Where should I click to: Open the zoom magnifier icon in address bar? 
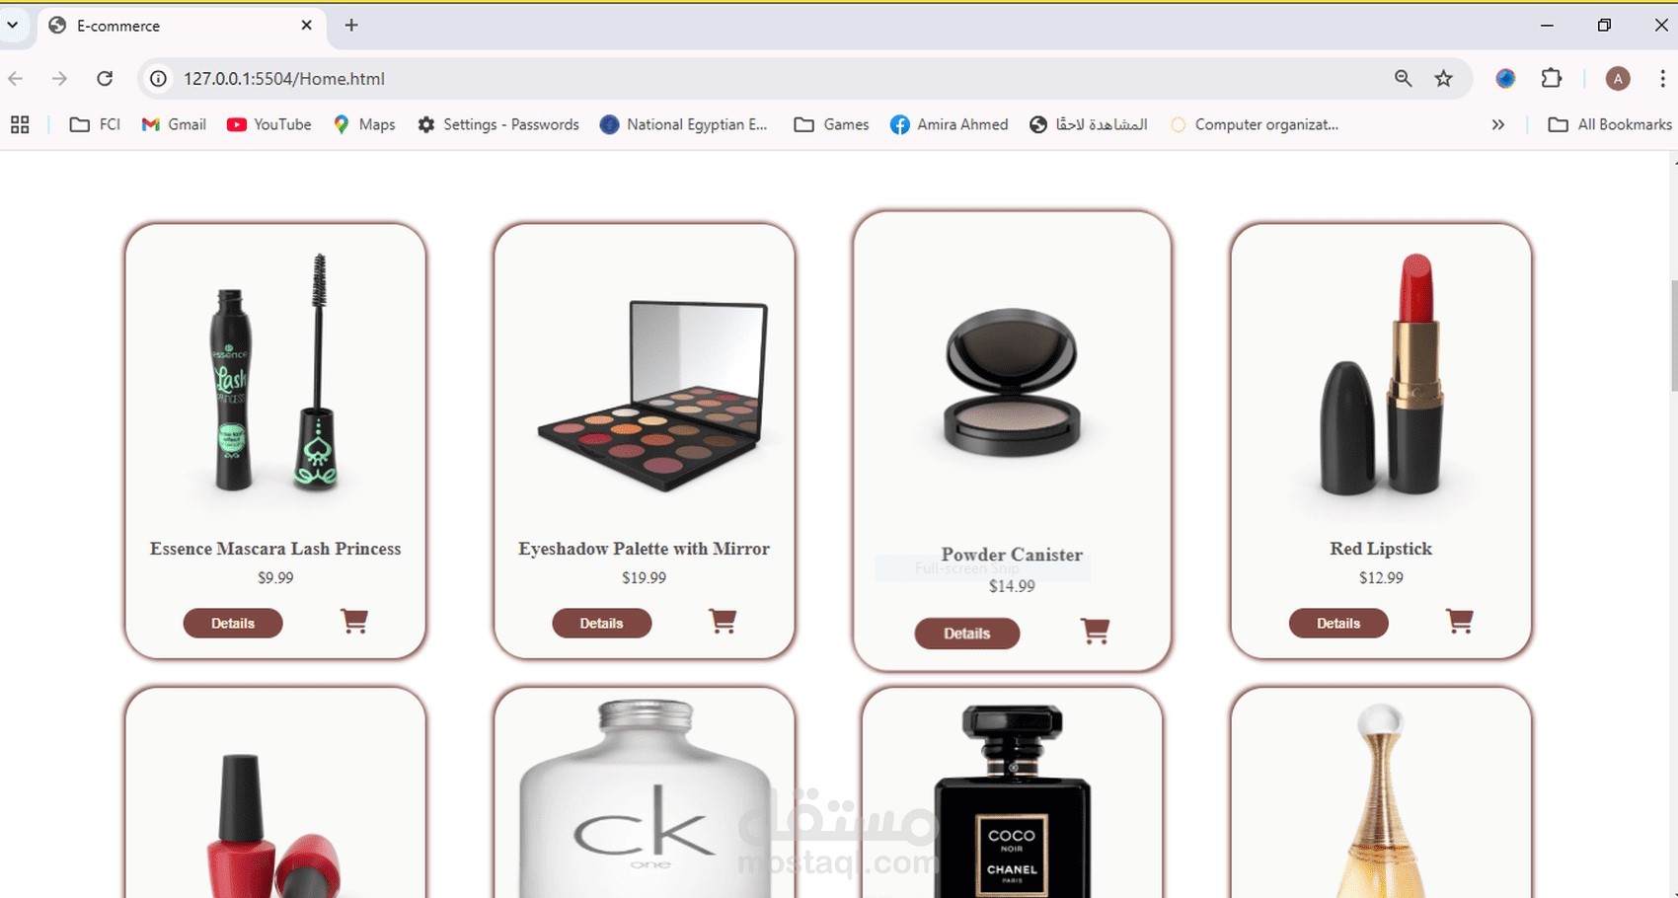pyautogui.click(x=1403, y=78)
